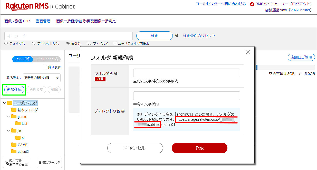Click the 削除 button in sidebar

point(54,89)
